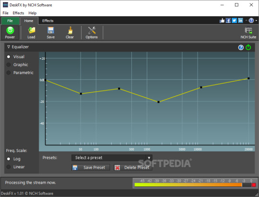Click the red X Delete Preset icon
The image size is (259, 197).
(118, 167)
